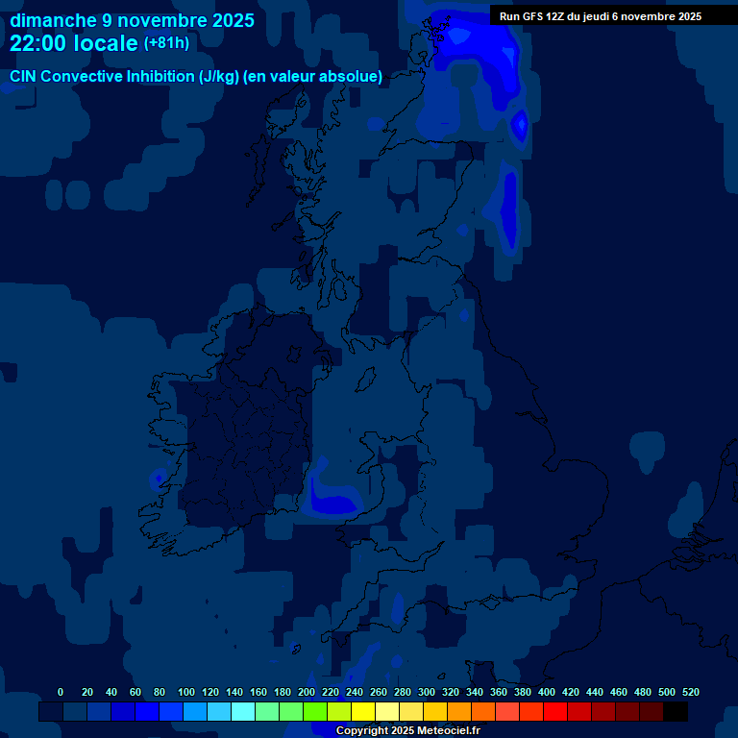Image resolution: width=738 pixels, height=738 pixels.
Task: Click the Meteociel.fr copyright link
Action: click(x=407, y=730)
